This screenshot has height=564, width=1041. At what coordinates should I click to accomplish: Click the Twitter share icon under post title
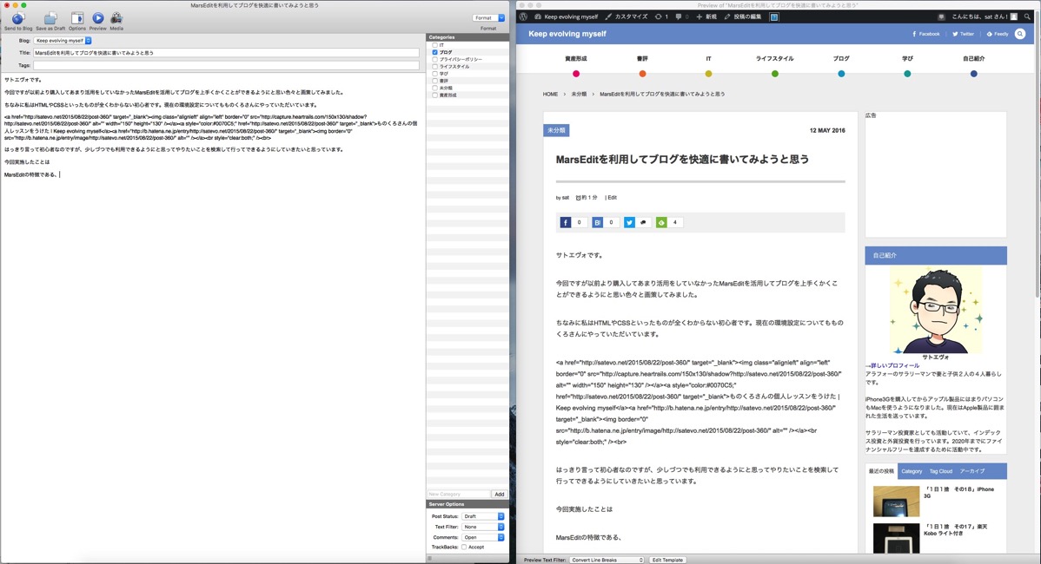(x=629, y=223)
